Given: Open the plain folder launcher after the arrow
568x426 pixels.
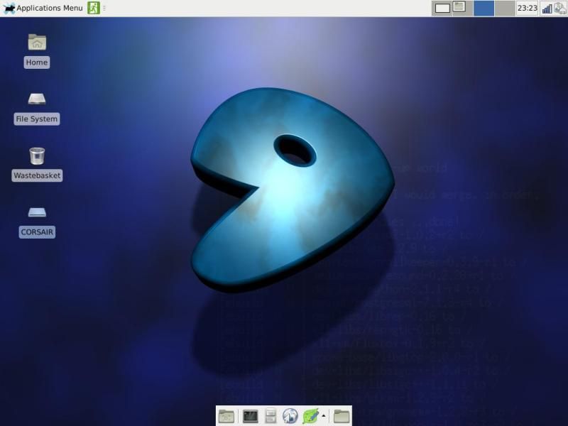Looking at the screenshot, I should tap(342, 416).
